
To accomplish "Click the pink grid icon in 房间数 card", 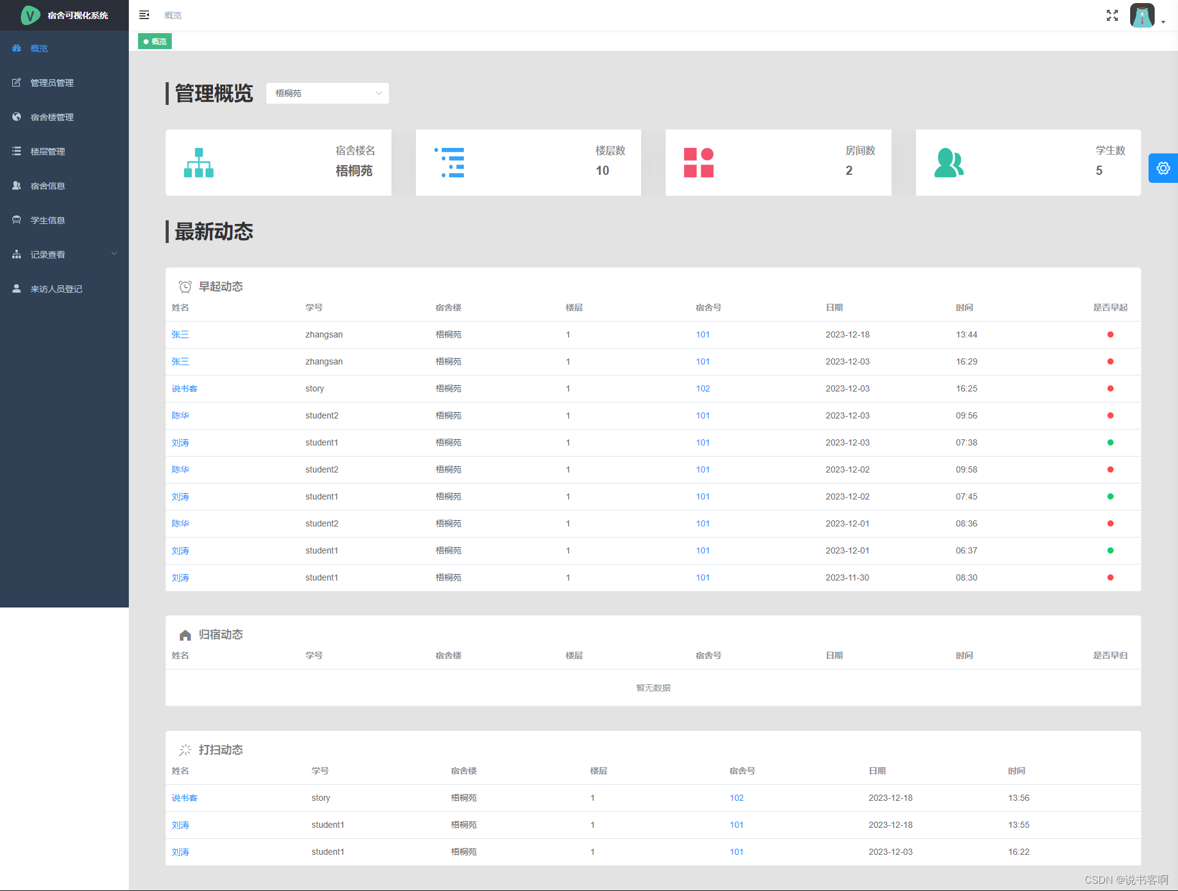I will 699,163.
